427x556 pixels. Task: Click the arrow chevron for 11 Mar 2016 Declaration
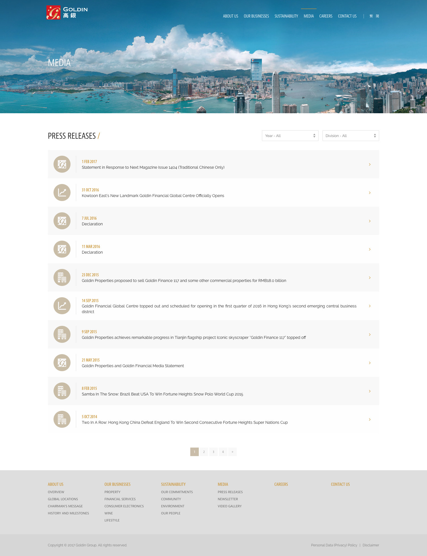tap(370, 249)
